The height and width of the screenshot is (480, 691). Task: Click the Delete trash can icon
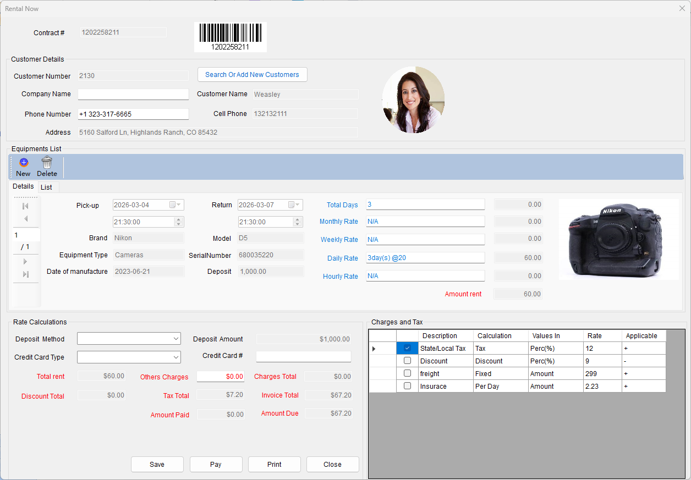[47, 162]
